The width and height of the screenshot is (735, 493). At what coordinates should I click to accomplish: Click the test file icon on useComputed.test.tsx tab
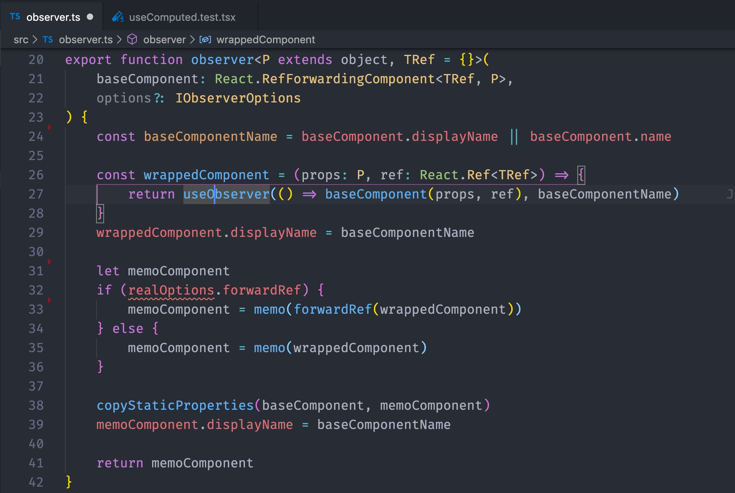[x=118, y=17]
